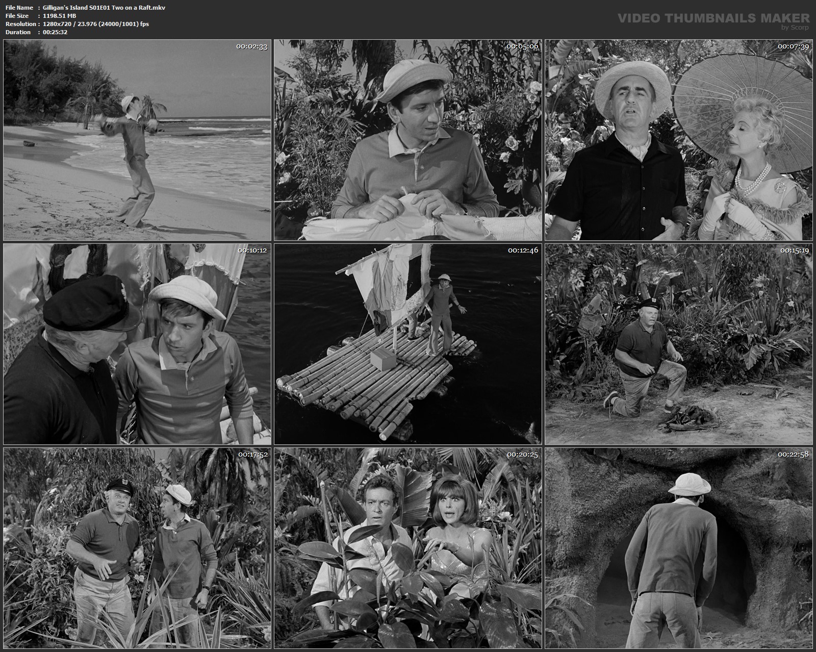Open the 00:12:46 raft thumbnail
This screenshot has width=816, height=652.
coord(408,344)
